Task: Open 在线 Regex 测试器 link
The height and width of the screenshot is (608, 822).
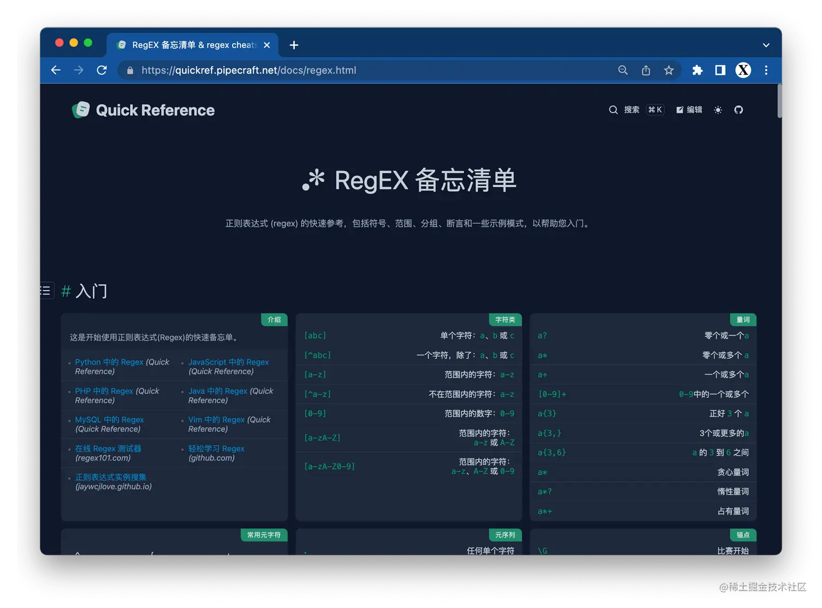Action: coord(108,448)
